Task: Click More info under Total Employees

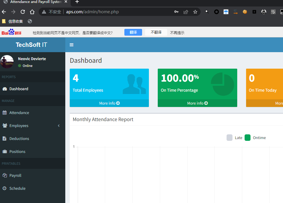Action: click(x=109, y=103)
